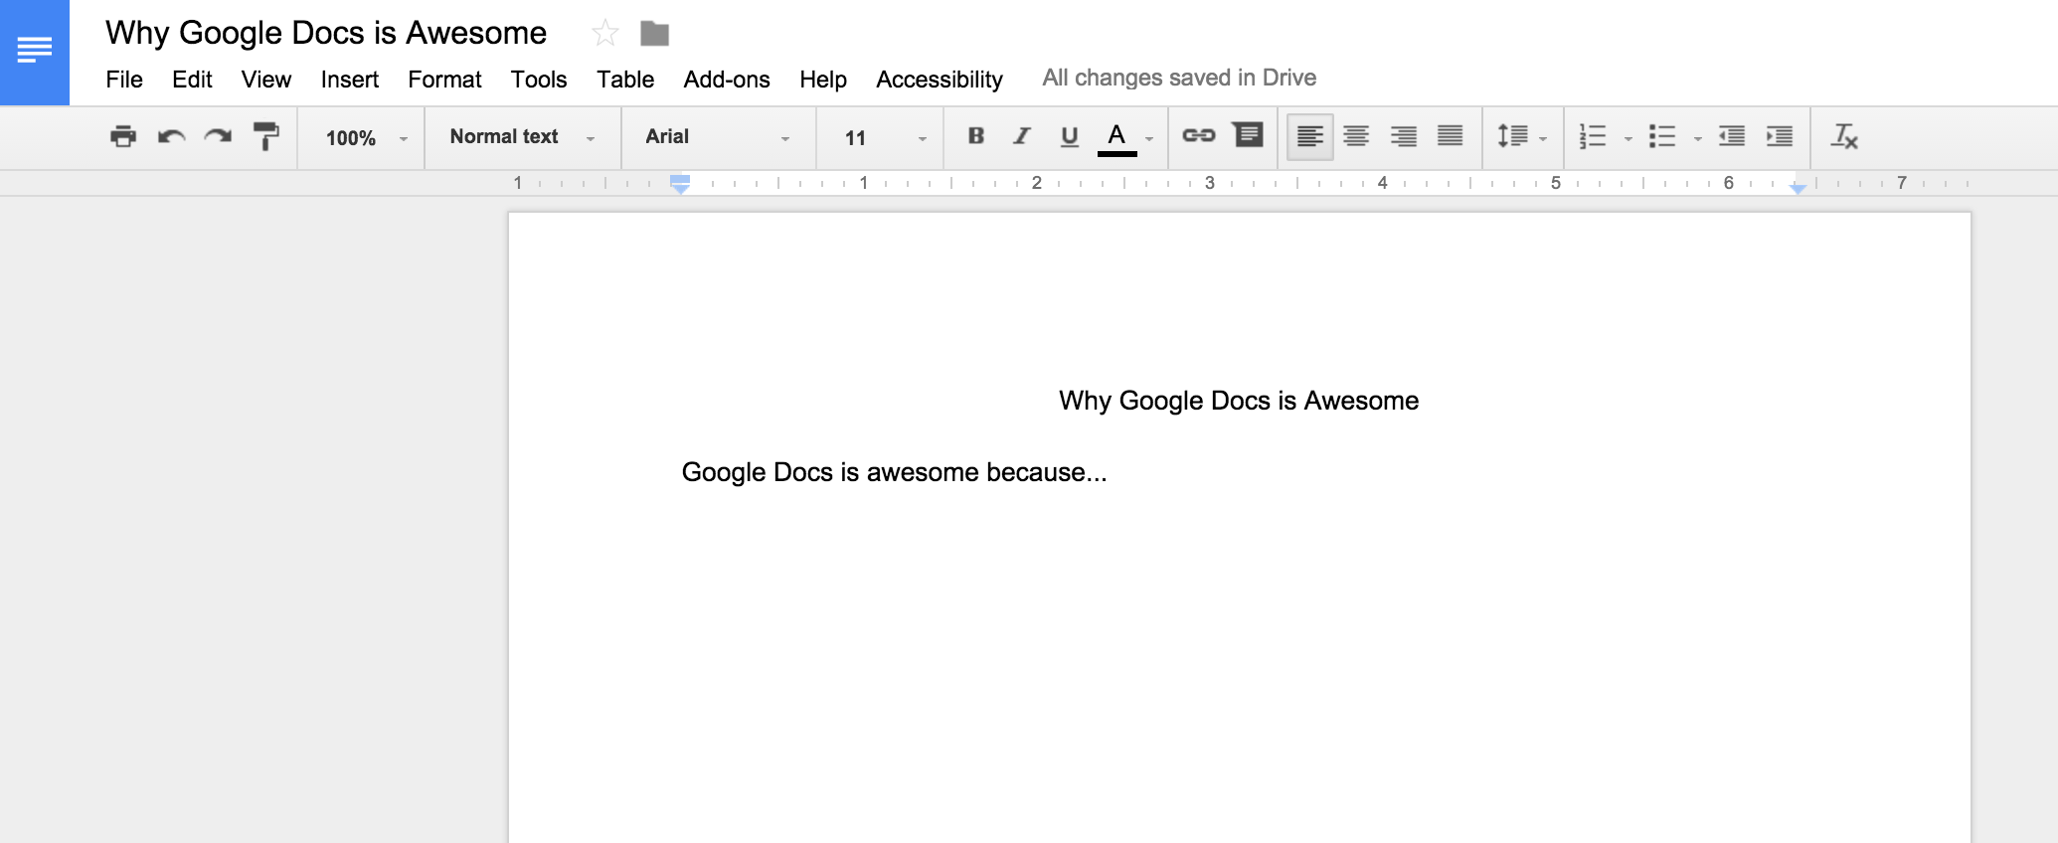Toggle underline formatting
Image resolution: width=2058 pixels, height=843 pixels.
1069,136
